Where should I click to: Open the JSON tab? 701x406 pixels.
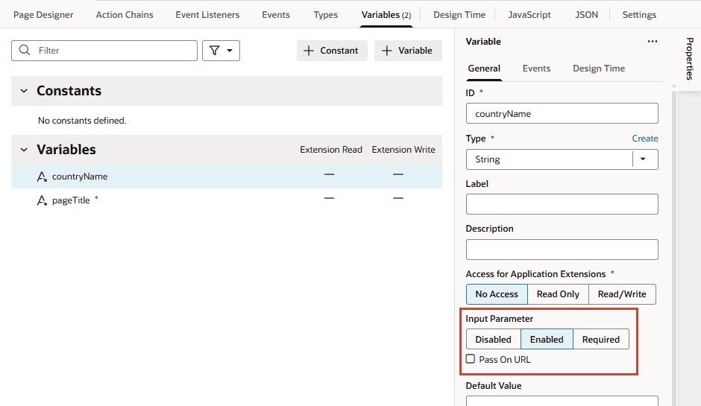point(587,15)
